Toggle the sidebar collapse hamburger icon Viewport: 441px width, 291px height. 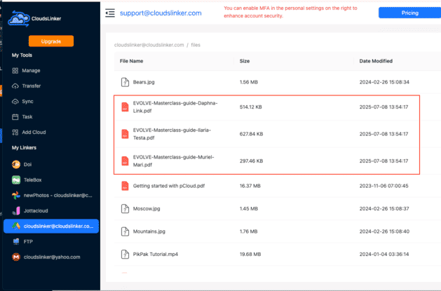coord(110,13)
